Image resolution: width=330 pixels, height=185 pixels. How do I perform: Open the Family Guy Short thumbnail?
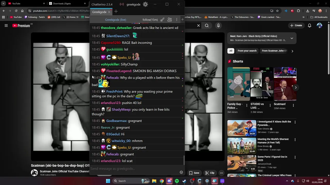238,84
